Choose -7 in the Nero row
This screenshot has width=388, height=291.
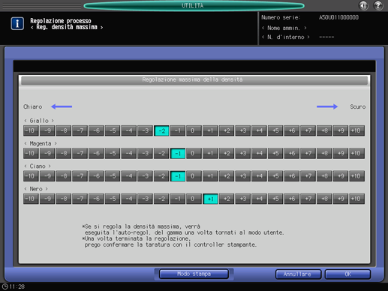(80, 199)
